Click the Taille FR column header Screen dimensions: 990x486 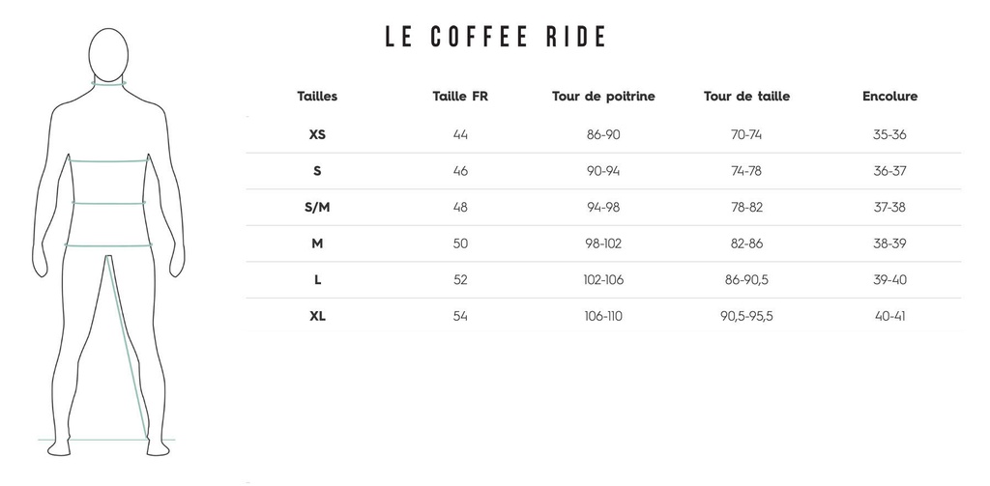click(460, 97)
